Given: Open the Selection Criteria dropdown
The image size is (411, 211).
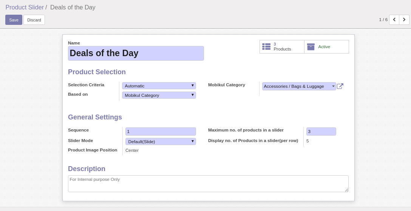Looking at the screenshot, I should pos(159,86).
